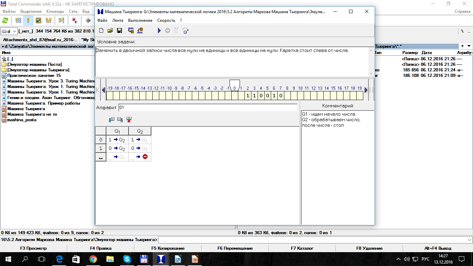Click the restore tape state icon

click(x=140, y=30)
